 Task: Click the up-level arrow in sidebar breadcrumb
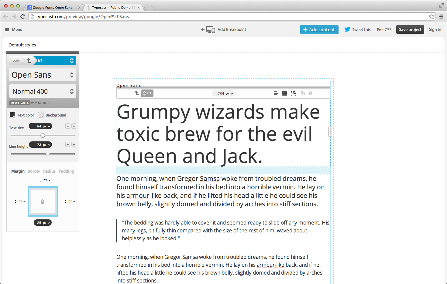29,60
